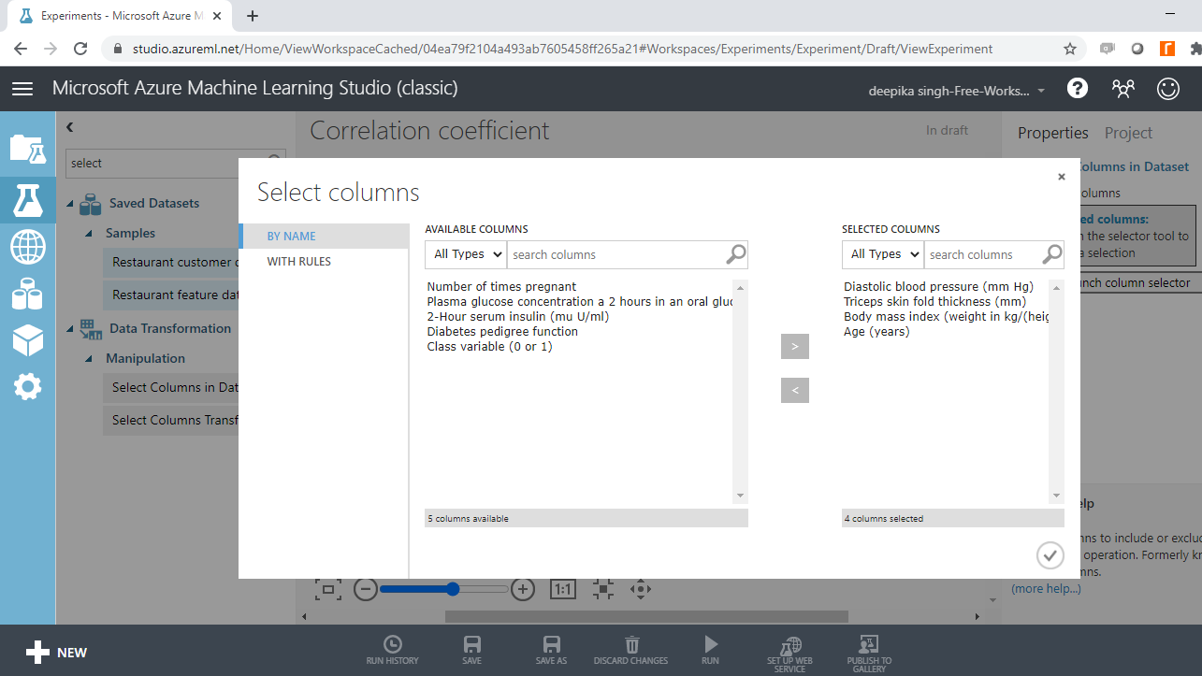Screen dimensions: 1202x676
Task: Select Number of times pregnant column
Action: point(501,287)
